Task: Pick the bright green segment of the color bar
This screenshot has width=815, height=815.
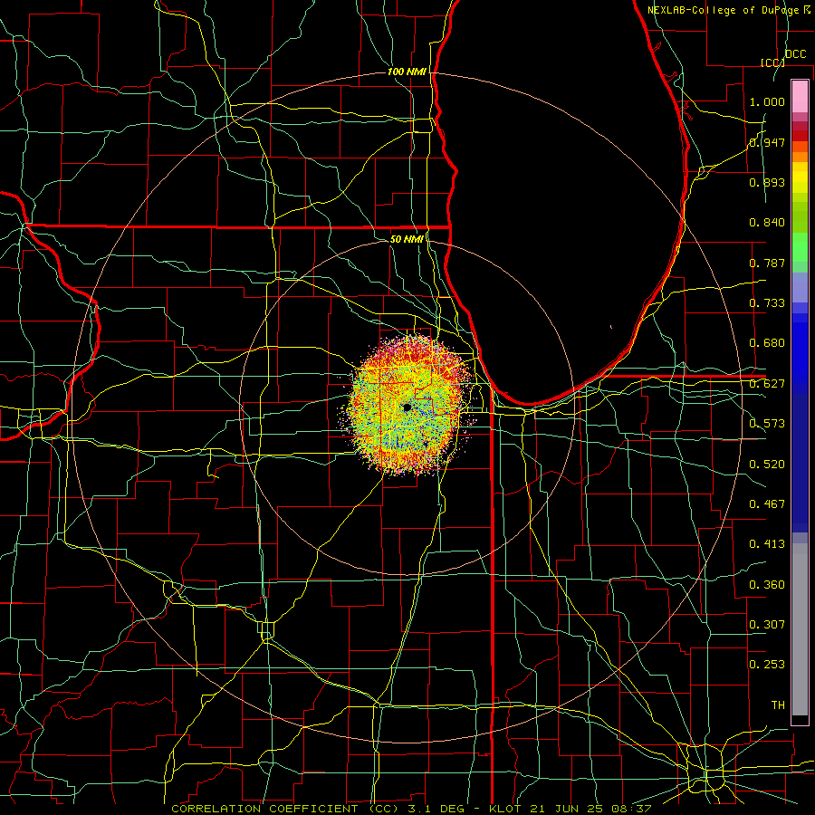Action: (800, 247)
